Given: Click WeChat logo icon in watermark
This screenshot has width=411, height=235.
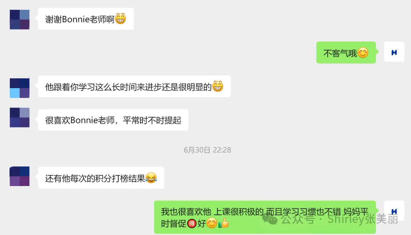Looking at the screenshot, I should point(270,219).
